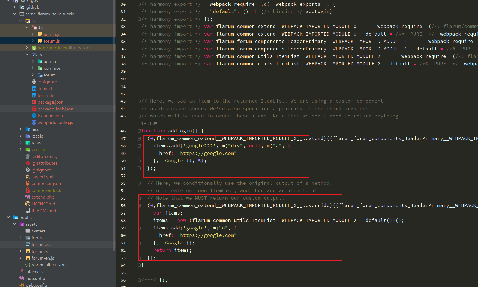Click the .gitattributes file icon
This screenshot has width=478, height=287.
point(28,163)
